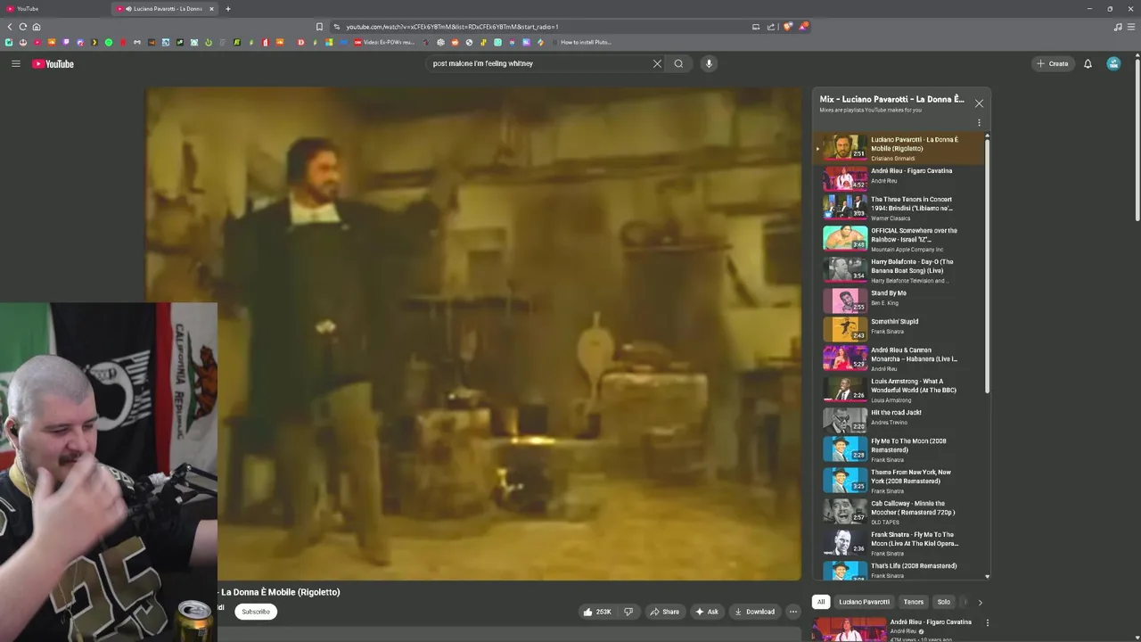1141x642 pixels.
Task: Select the Luciano Pavarotti filter chip
Action: click(864, 602)
